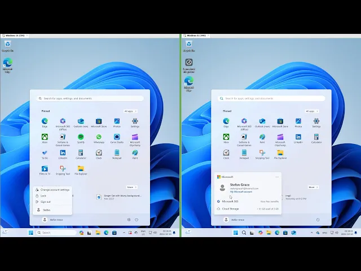Open the img0 recommended file on right

pyautogui.click(x=294, y=197)
